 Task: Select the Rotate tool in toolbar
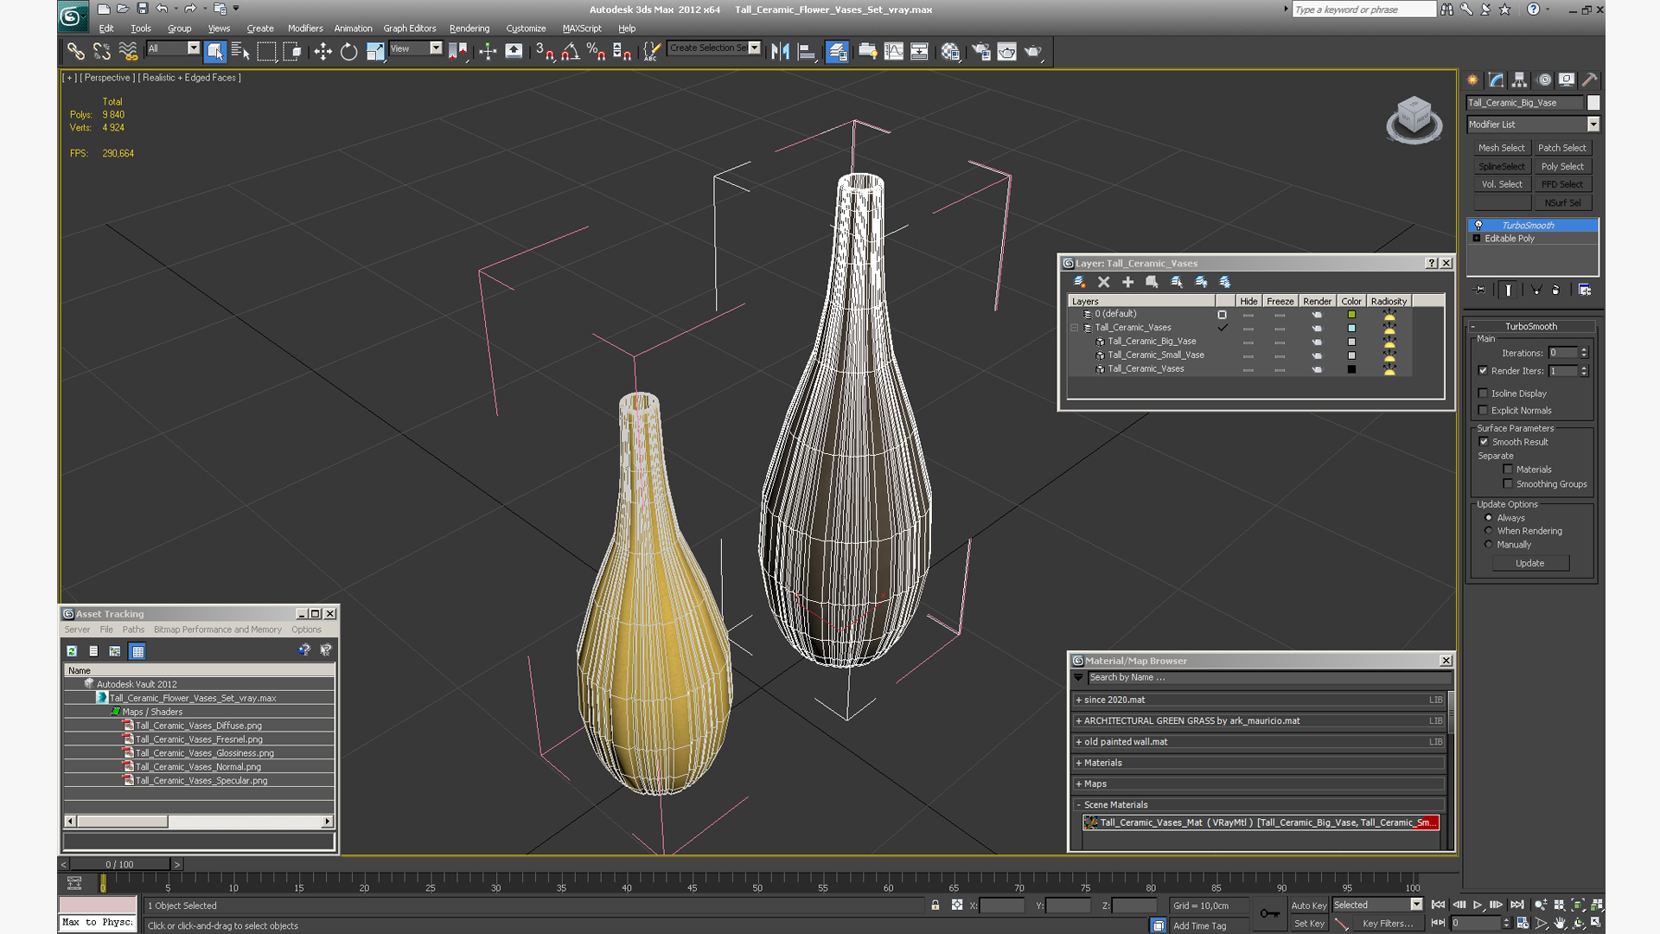pos(348,52)
